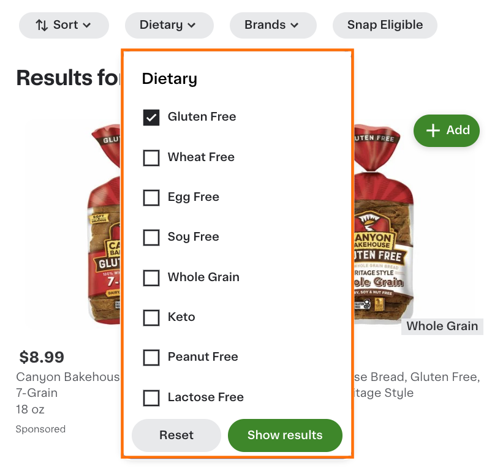The image size is (492, 471).
Task: Enable the Peanut Free filter checkbox
Action: tap(151, 357)
